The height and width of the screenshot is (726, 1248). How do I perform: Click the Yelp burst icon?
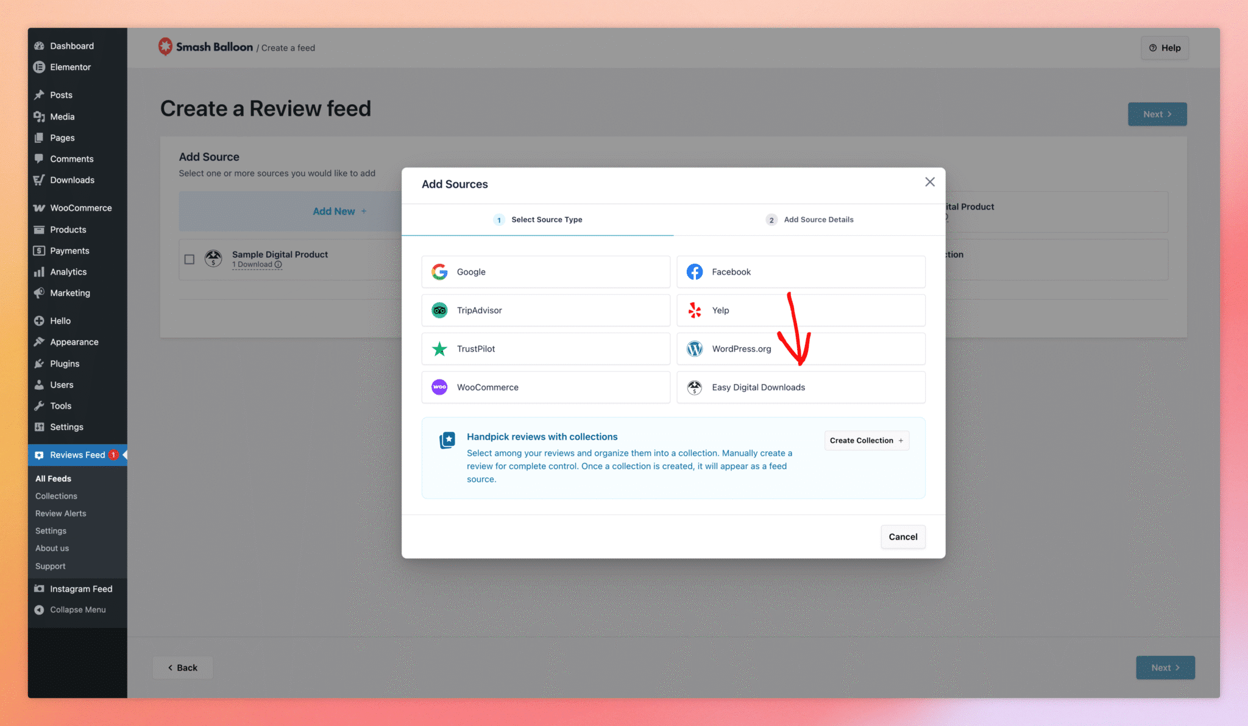(x=695, y=310)
